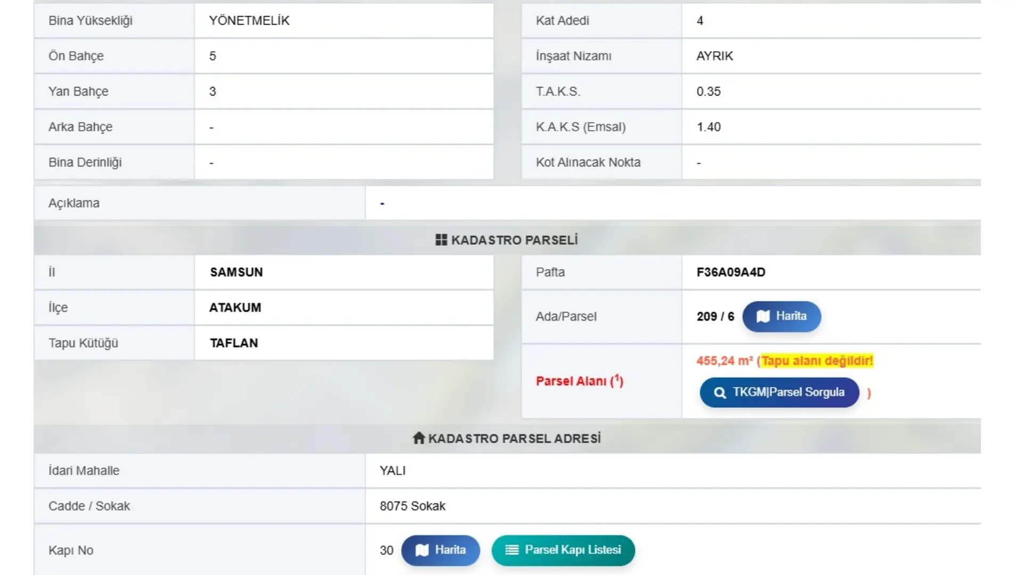Select the Tapu Kütüğü value TAFLAN

pos(234,343)
